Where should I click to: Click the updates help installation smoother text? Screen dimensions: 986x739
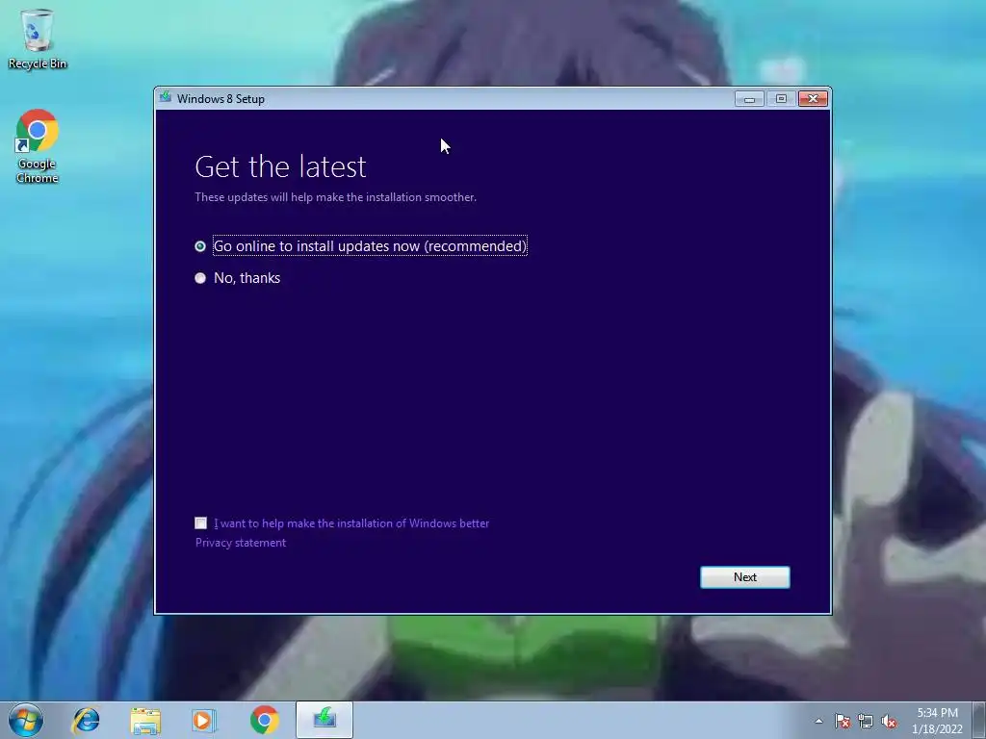tap(335, 197)
